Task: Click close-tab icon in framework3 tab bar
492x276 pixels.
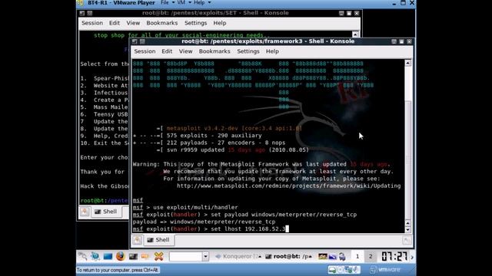Action: (x=407, y=240)
